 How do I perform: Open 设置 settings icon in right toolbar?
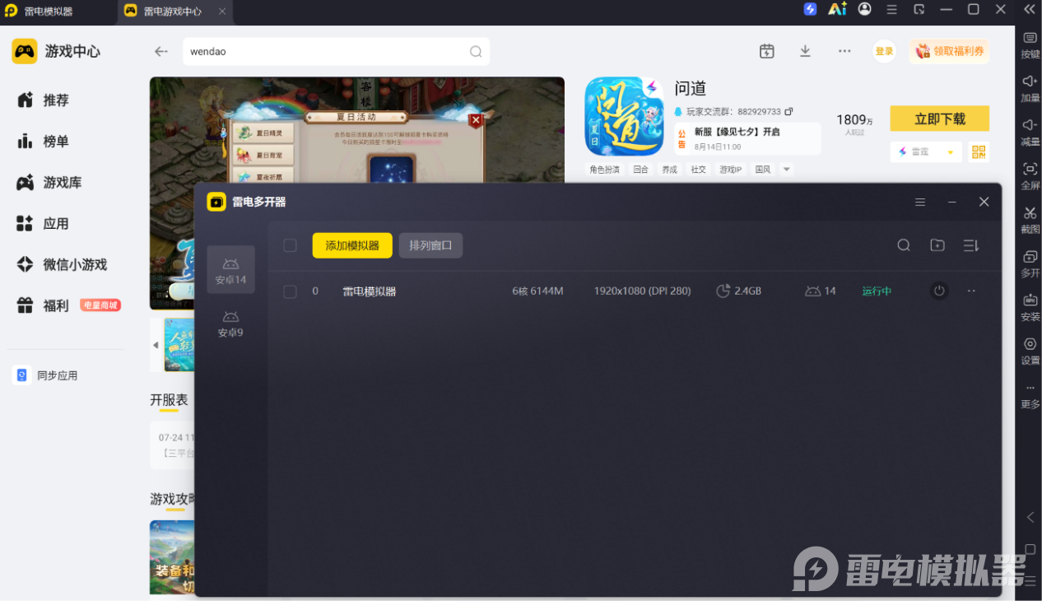tap(1030, 351)
